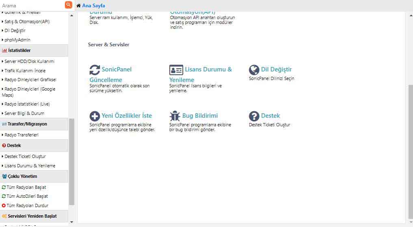
Task: Click the SonicPanel Güncelleme refresh arrows icon
Action: 95,70
